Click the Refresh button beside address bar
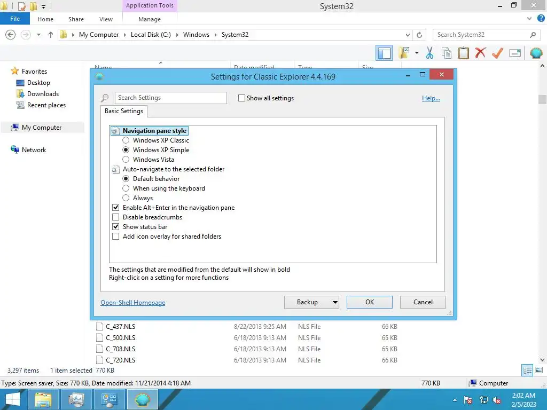The height and width of the screenshot is (410, 547). tap(419, 35)
